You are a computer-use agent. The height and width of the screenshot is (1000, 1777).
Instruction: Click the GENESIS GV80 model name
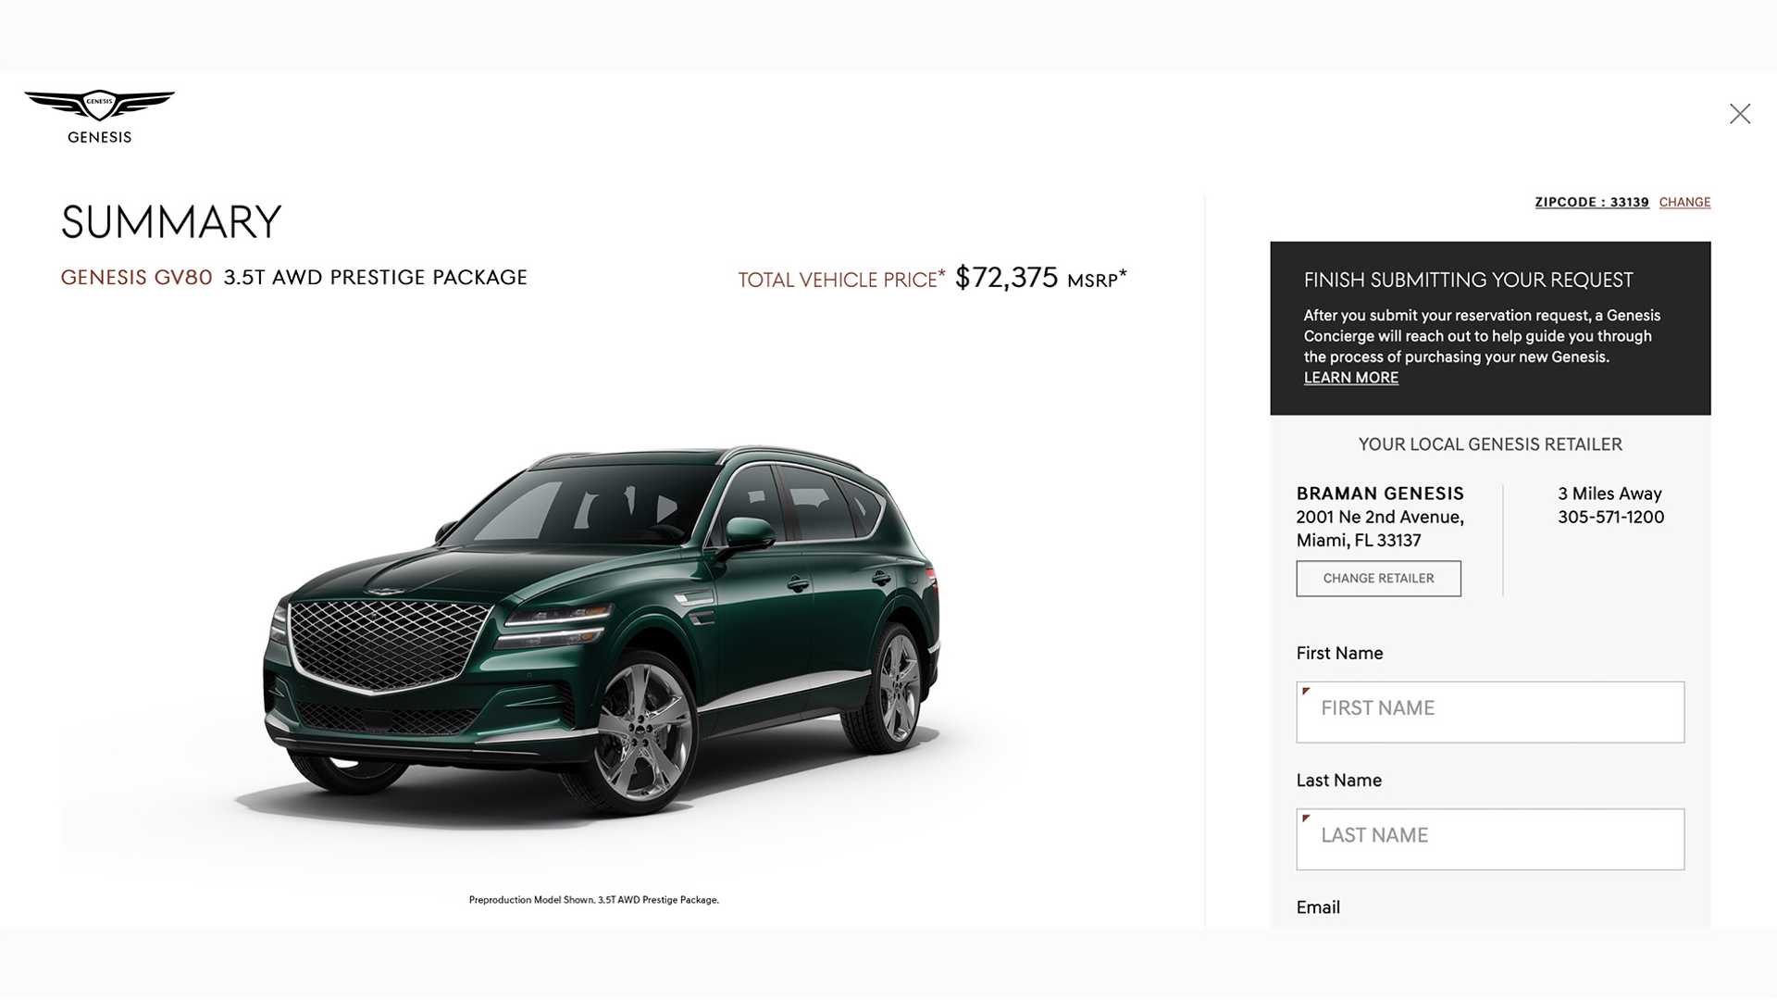click(136, 277)
